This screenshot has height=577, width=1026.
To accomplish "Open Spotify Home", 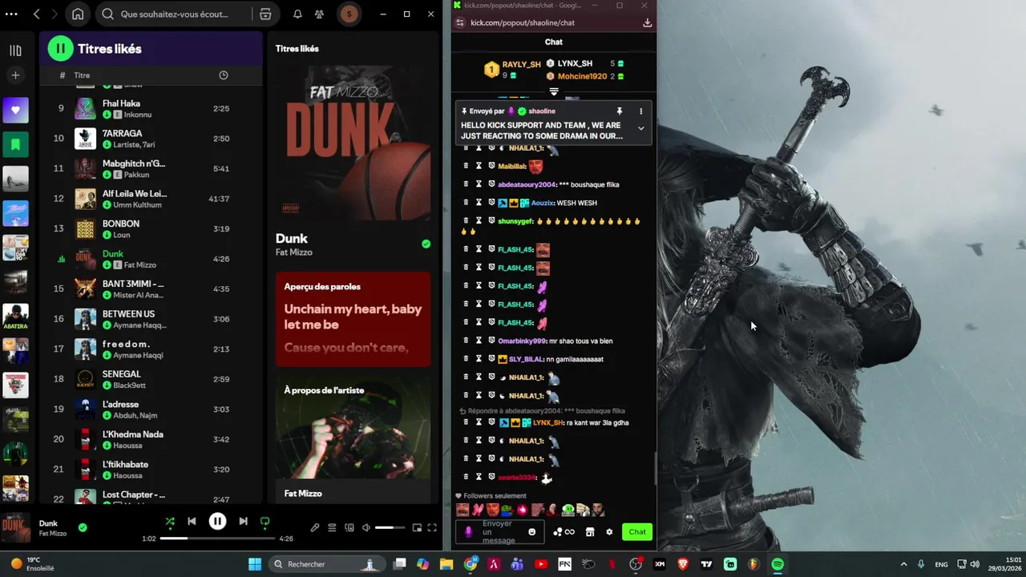I will point(78,14).
